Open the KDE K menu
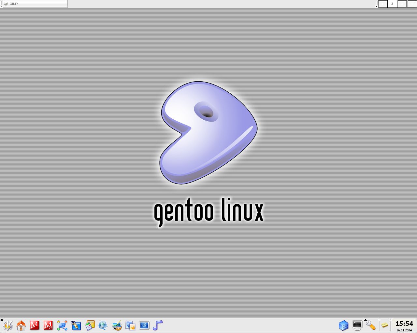 click(8, 325)
